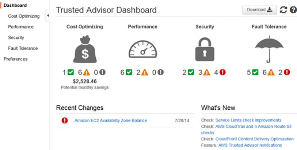This screenshot has height=150, width=297.
Task: Click the Performance gauge icon
Action: [142, 49]
